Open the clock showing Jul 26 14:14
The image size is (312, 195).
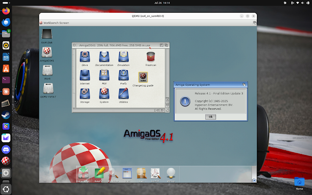coord(162,3)
